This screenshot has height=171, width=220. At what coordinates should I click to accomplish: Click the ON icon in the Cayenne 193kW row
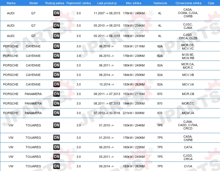point(57,84)
